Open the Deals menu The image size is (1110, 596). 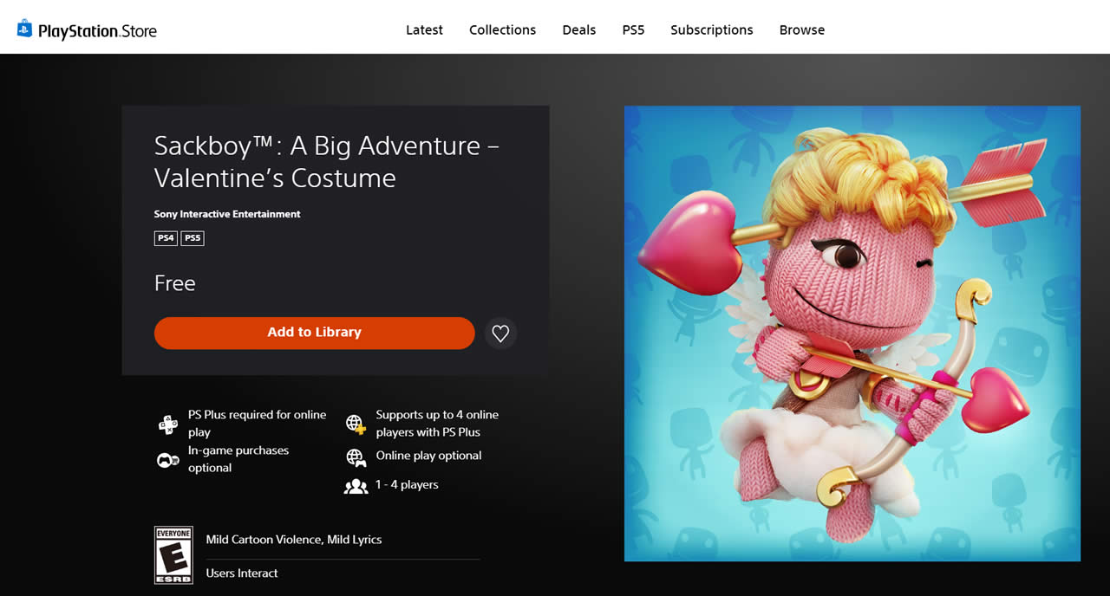578,29
